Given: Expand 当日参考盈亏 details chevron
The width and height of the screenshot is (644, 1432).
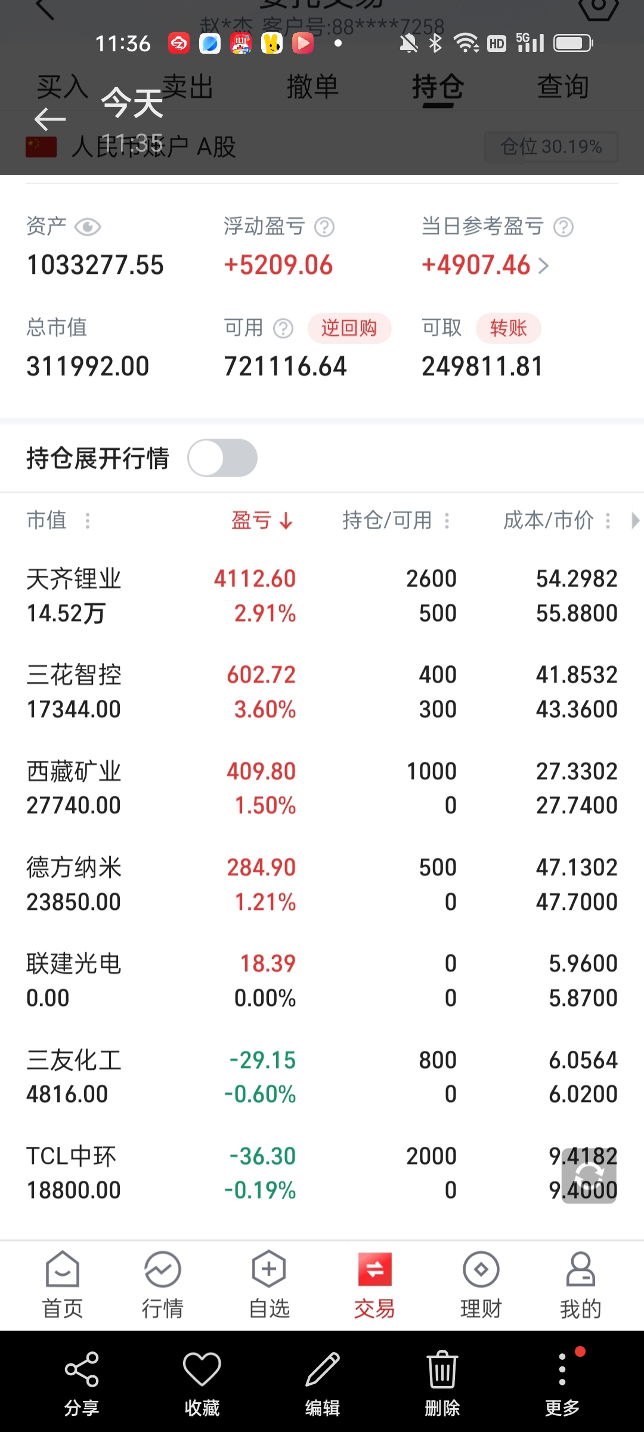Looking at the screenshot, I should [543, 266].
